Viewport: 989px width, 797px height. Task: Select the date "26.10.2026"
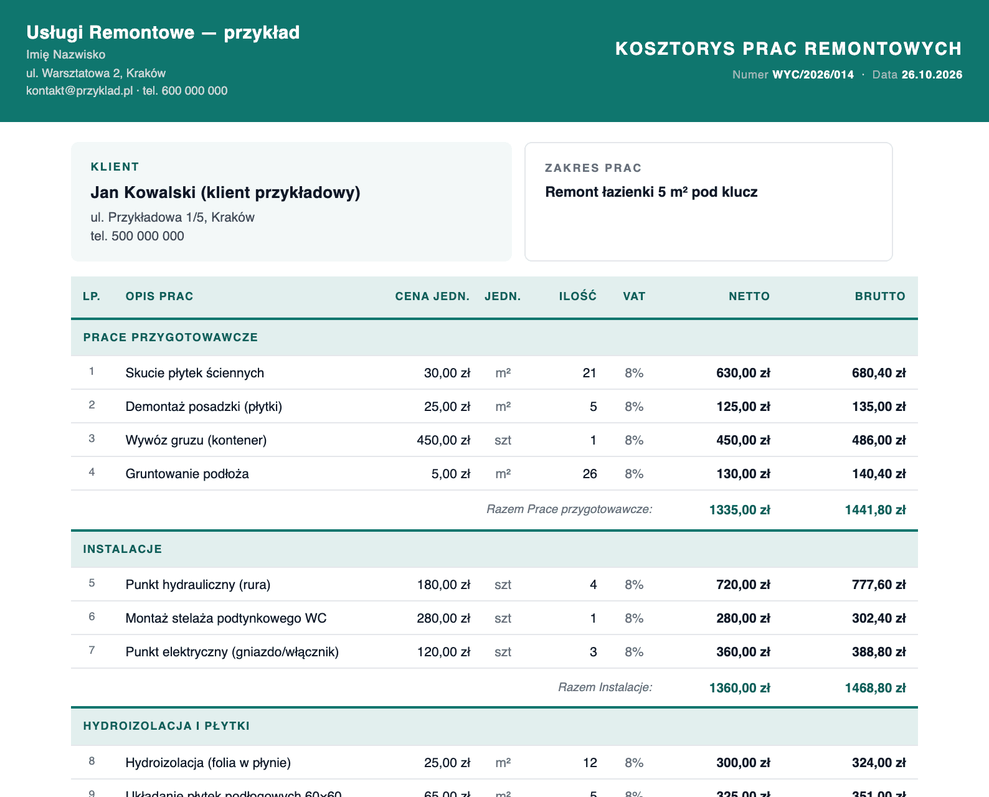pos(932,75)
